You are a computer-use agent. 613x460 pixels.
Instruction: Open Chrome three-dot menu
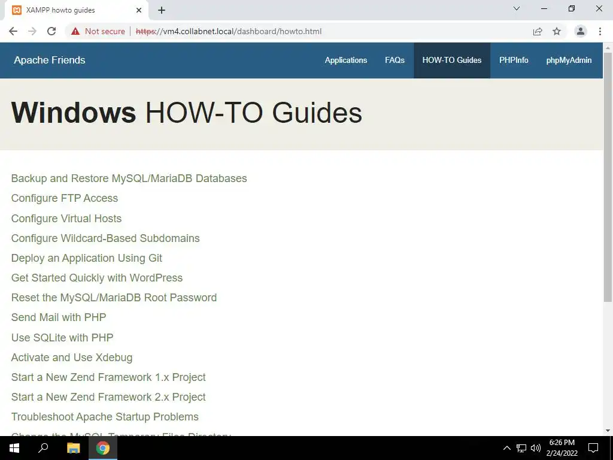pyautogui.click(x=600, y=31)
